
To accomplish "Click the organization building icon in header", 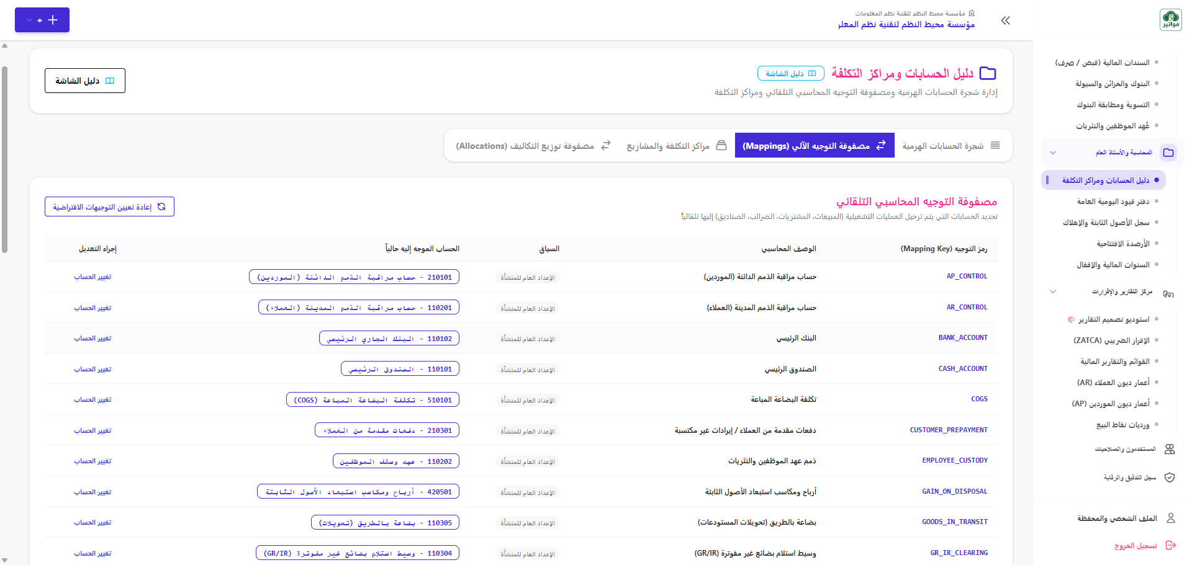I will click(x=972, y=13).
